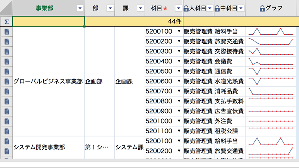Click the lock icon on 中科目 column

pos(217,8)
